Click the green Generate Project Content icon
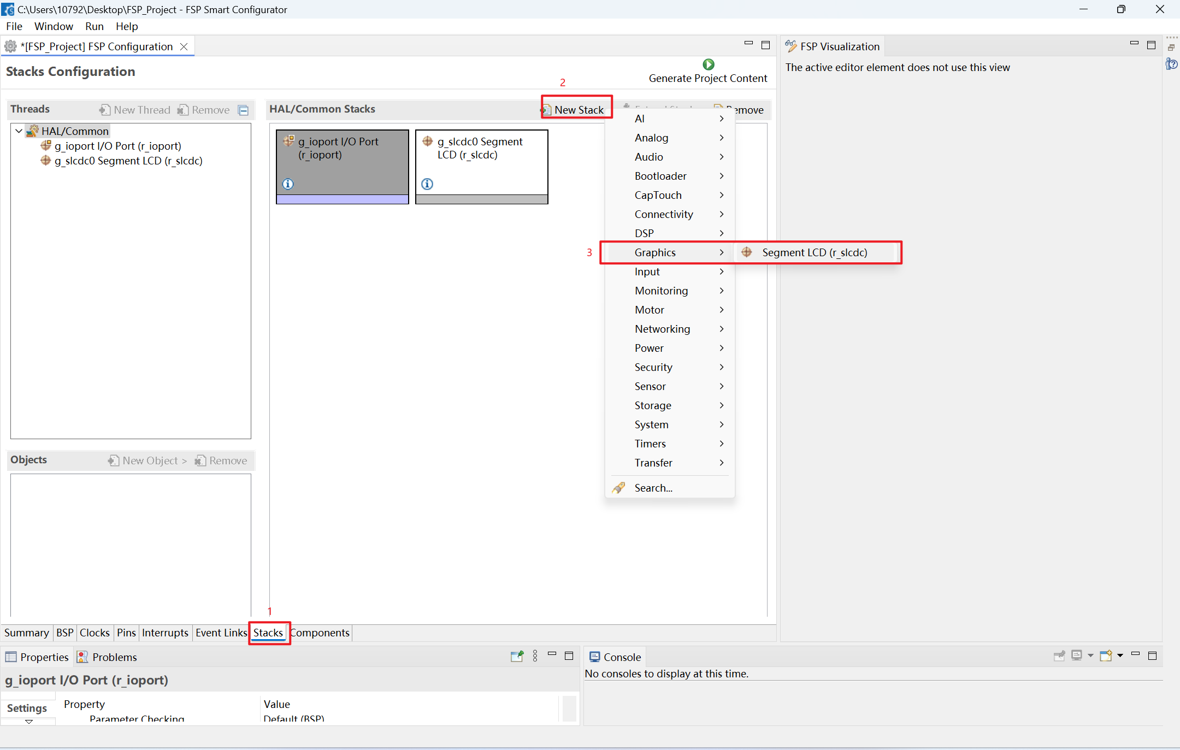 click(x=708, y=64)
